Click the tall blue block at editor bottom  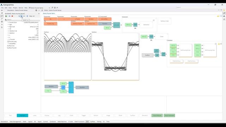point(71,87)
